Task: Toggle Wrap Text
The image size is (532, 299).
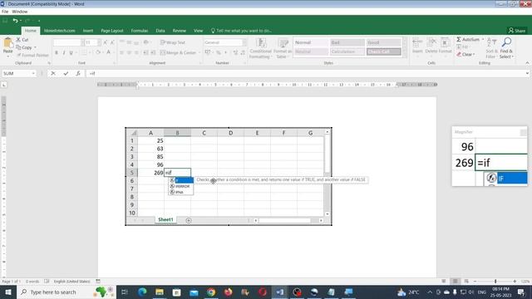Action: tap(173, 42)
